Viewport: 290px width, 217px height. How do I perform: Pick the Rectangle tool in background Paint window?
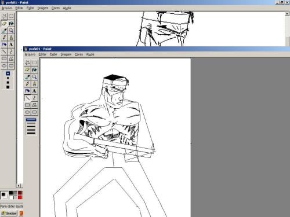click(x=4, y=58)
